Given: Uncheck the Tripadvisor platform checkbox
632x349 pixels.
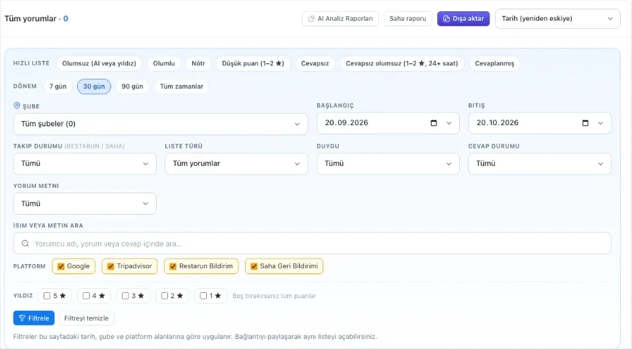Looking at the screenshot, I should (111, 266).
